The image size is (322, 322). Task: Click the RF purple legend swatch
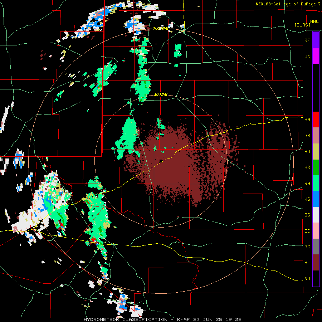click(316, 40)
